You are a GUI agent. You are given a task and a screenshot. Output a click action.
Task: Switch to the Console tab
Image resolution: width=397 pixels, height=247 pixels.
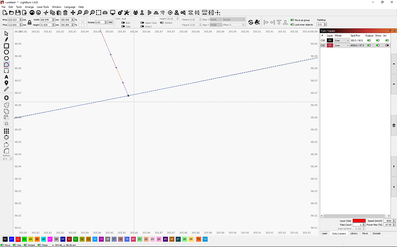click(x=376, y=233)
